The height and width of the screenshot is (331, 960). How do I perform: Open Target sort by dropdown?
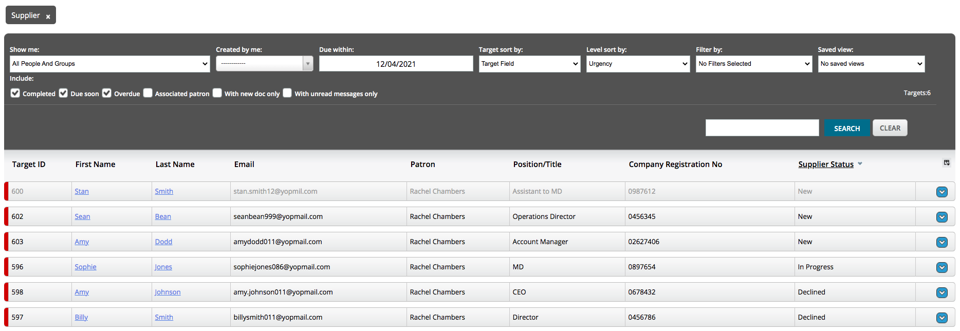coord(529,64)
